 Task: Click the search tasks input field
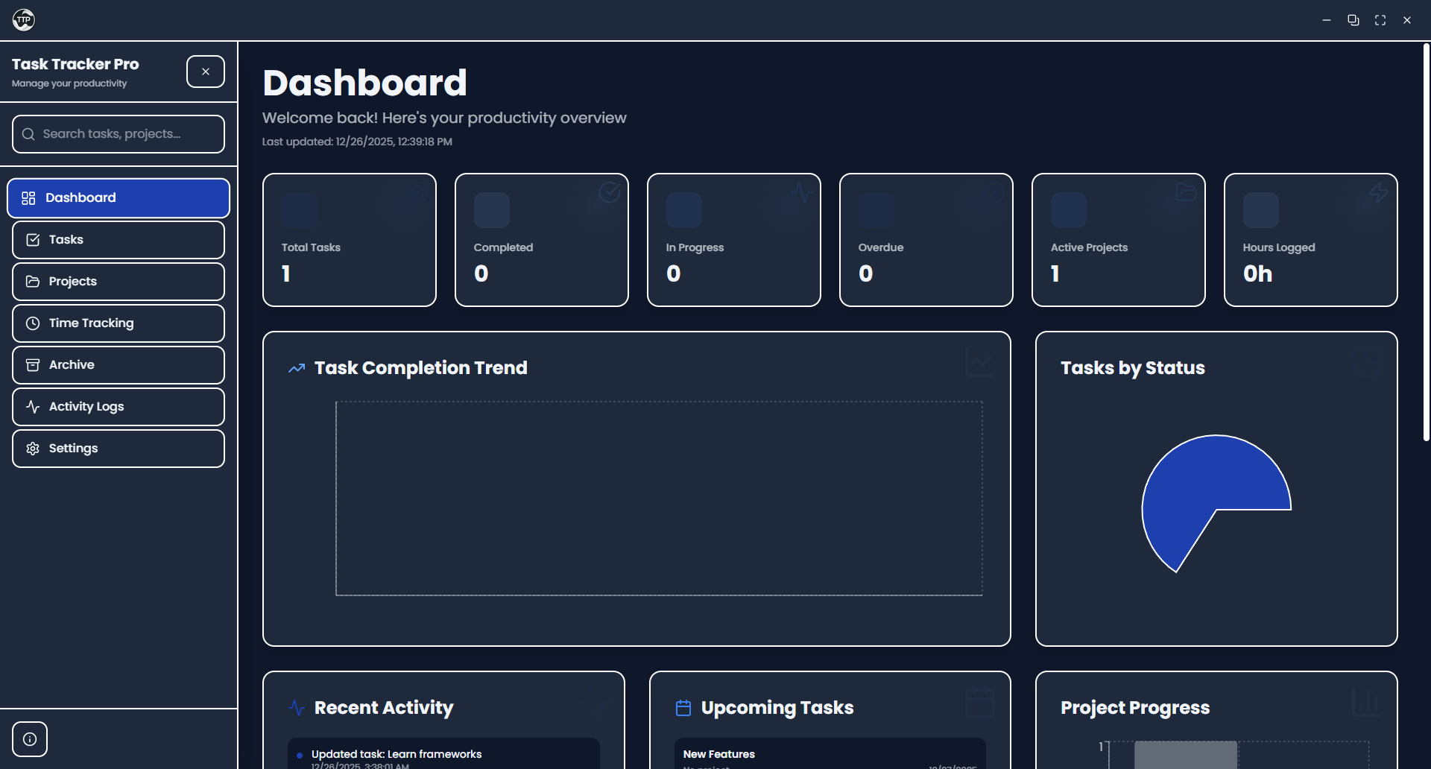point(118,133)
